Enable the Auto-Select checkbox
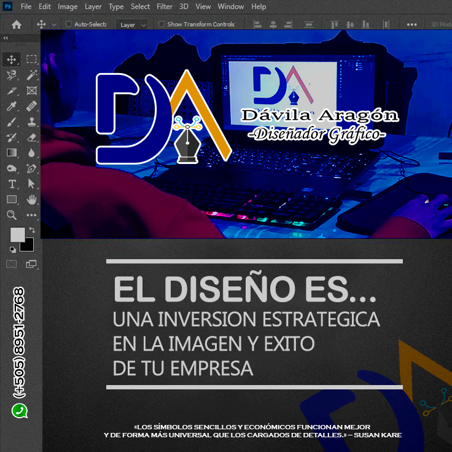The height and width of the screenshot is (452, 452). pyautogui.click(x=68, y=24)
